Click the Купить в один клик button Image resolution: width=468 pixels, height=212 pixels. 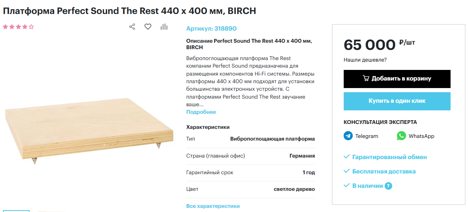(397, 101)
